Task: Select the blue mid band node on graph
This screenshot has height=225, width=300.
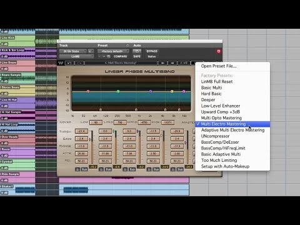Action: [151, 91]
